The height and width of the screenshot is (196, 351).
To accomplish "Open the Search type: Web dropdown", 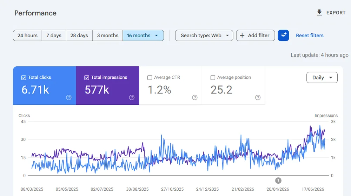I will tap(204, 35).
